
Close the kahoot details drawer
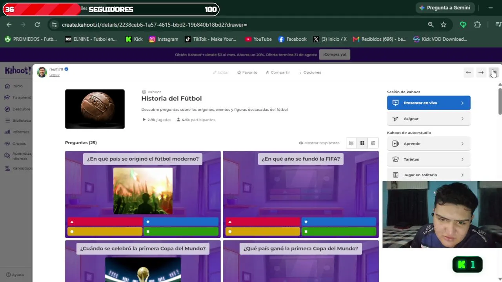click(x=493, y=72)
